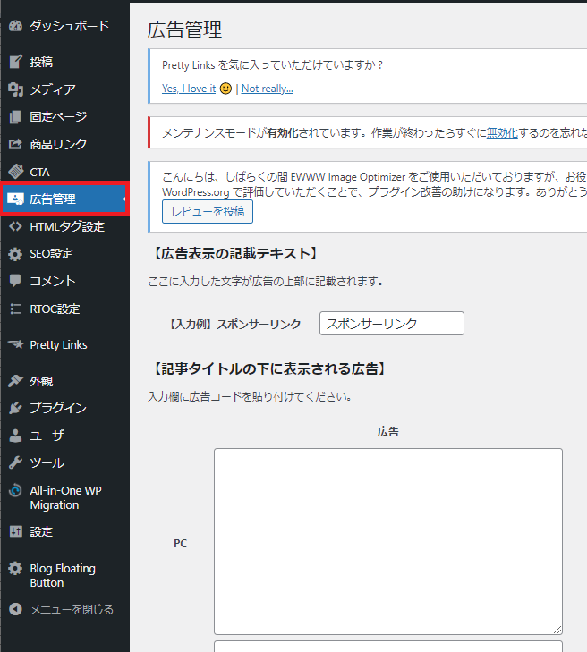
Task: Open 固定ページ in the sidebar
Action: [65, 117]
